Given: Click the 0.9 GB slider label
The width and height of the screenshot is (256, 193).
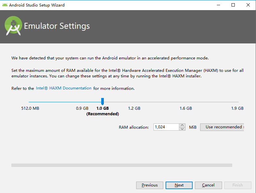Looking at the screenshot, I should click(x=82, y=108).
